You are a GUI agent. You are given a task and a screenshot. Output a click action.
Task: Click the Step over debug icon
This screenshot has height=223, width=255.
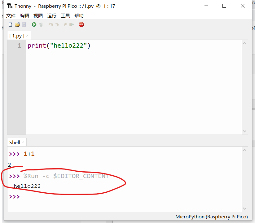coord(51,24)
